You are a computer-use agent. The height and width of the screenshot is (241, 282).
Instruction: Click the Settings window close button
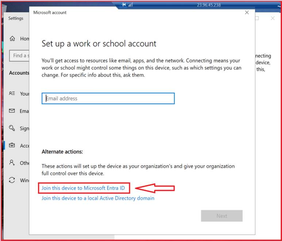(x=273, y=18)
